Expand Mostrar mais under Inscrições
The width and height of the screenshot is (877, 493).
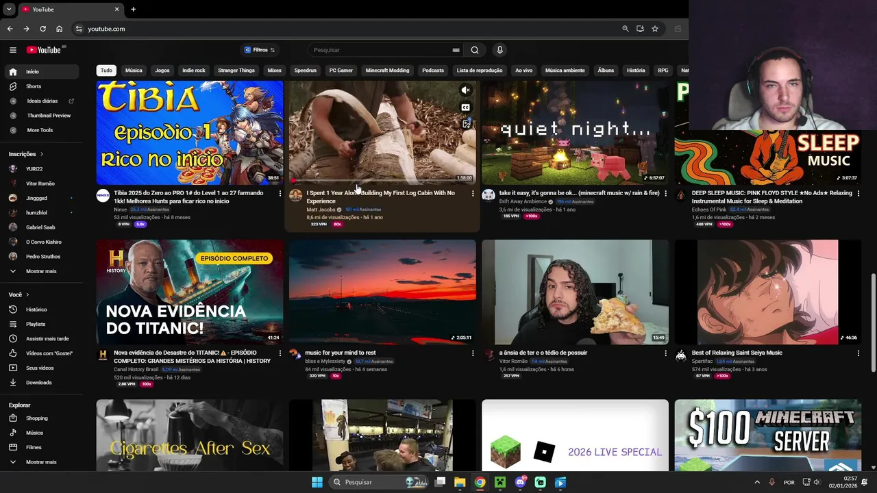pyautogui.click(x=40, y=271)
